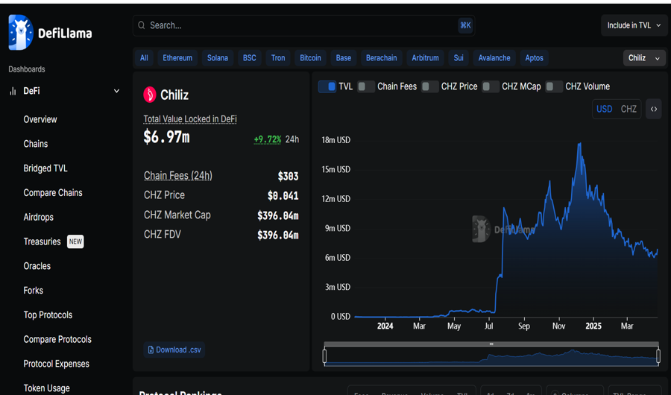Collapse the DeFi sidebar section
The image size is (671, 395).
(116, 91)
